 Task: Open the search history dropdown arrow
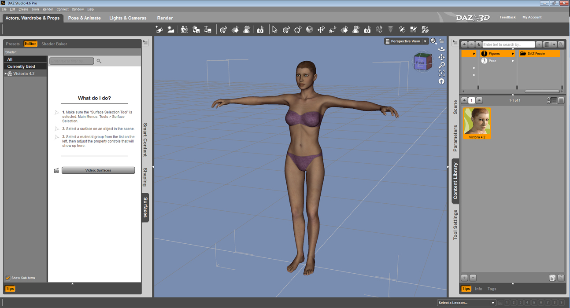[x=539, y=44]
